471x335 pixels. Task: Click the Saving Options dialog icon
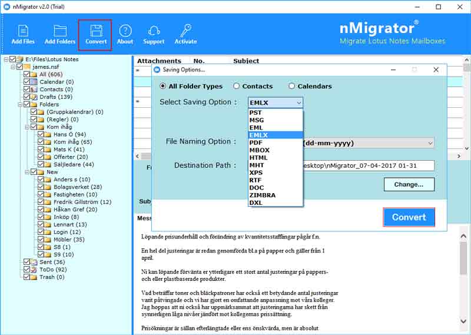tap(157, 69)
